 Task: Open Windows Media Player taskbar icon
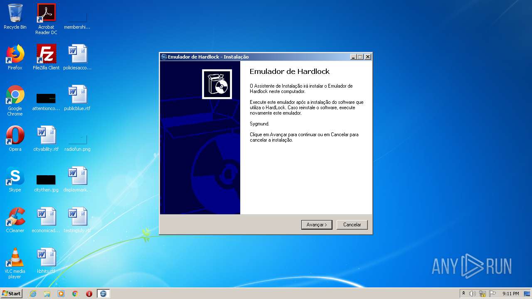click(x=61, y=294)
